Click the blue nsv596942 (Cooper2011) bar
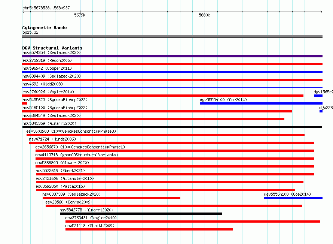 click(172, 72)
